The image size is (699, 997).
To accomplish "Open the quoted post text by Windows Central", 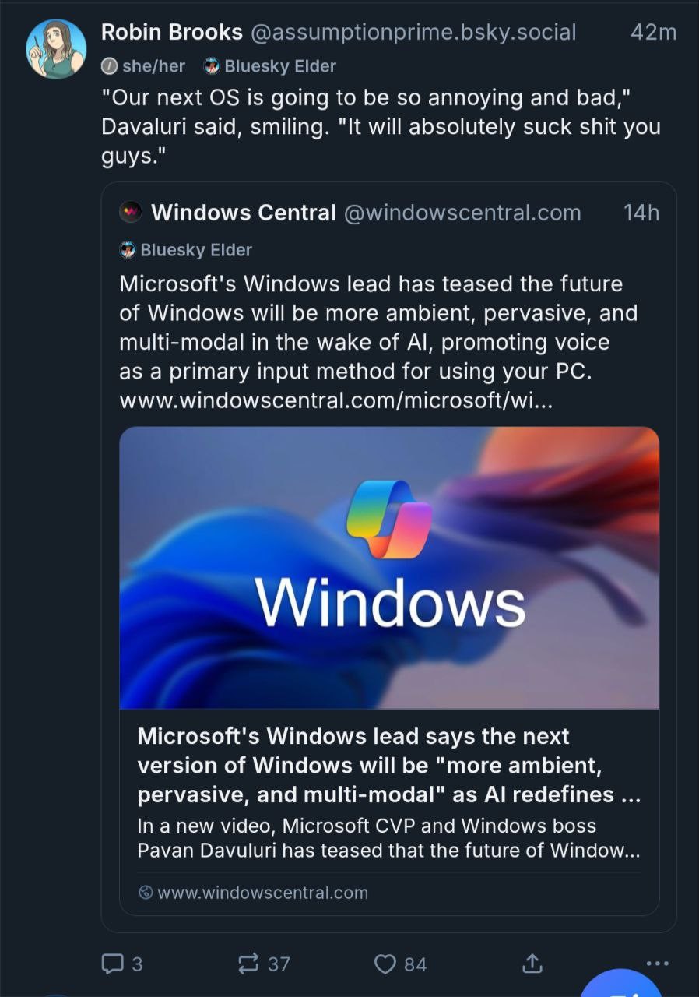I will click(x=378, y=327).
